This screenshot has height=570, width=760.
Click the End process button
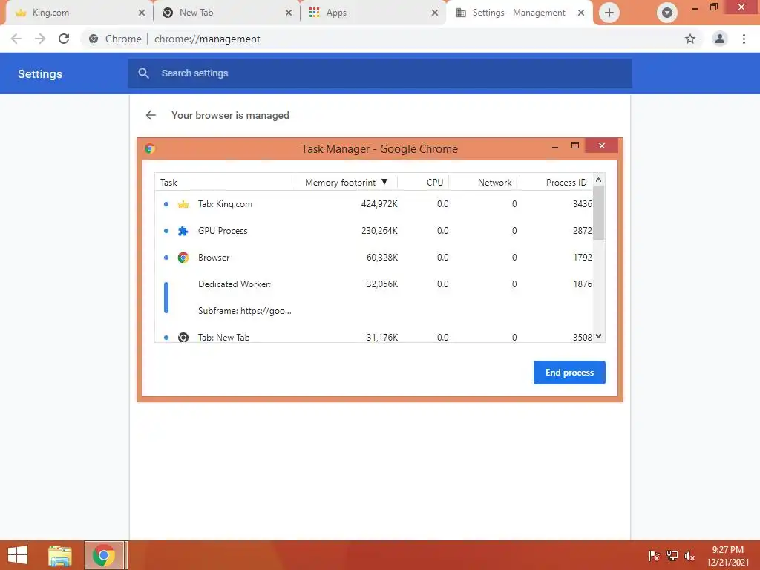(x=569, y=373)
